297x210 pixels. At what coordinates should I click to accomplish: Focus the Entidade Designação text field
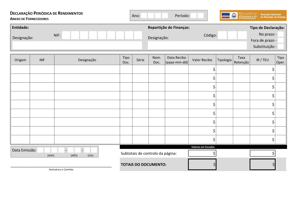tap(77, 45)
